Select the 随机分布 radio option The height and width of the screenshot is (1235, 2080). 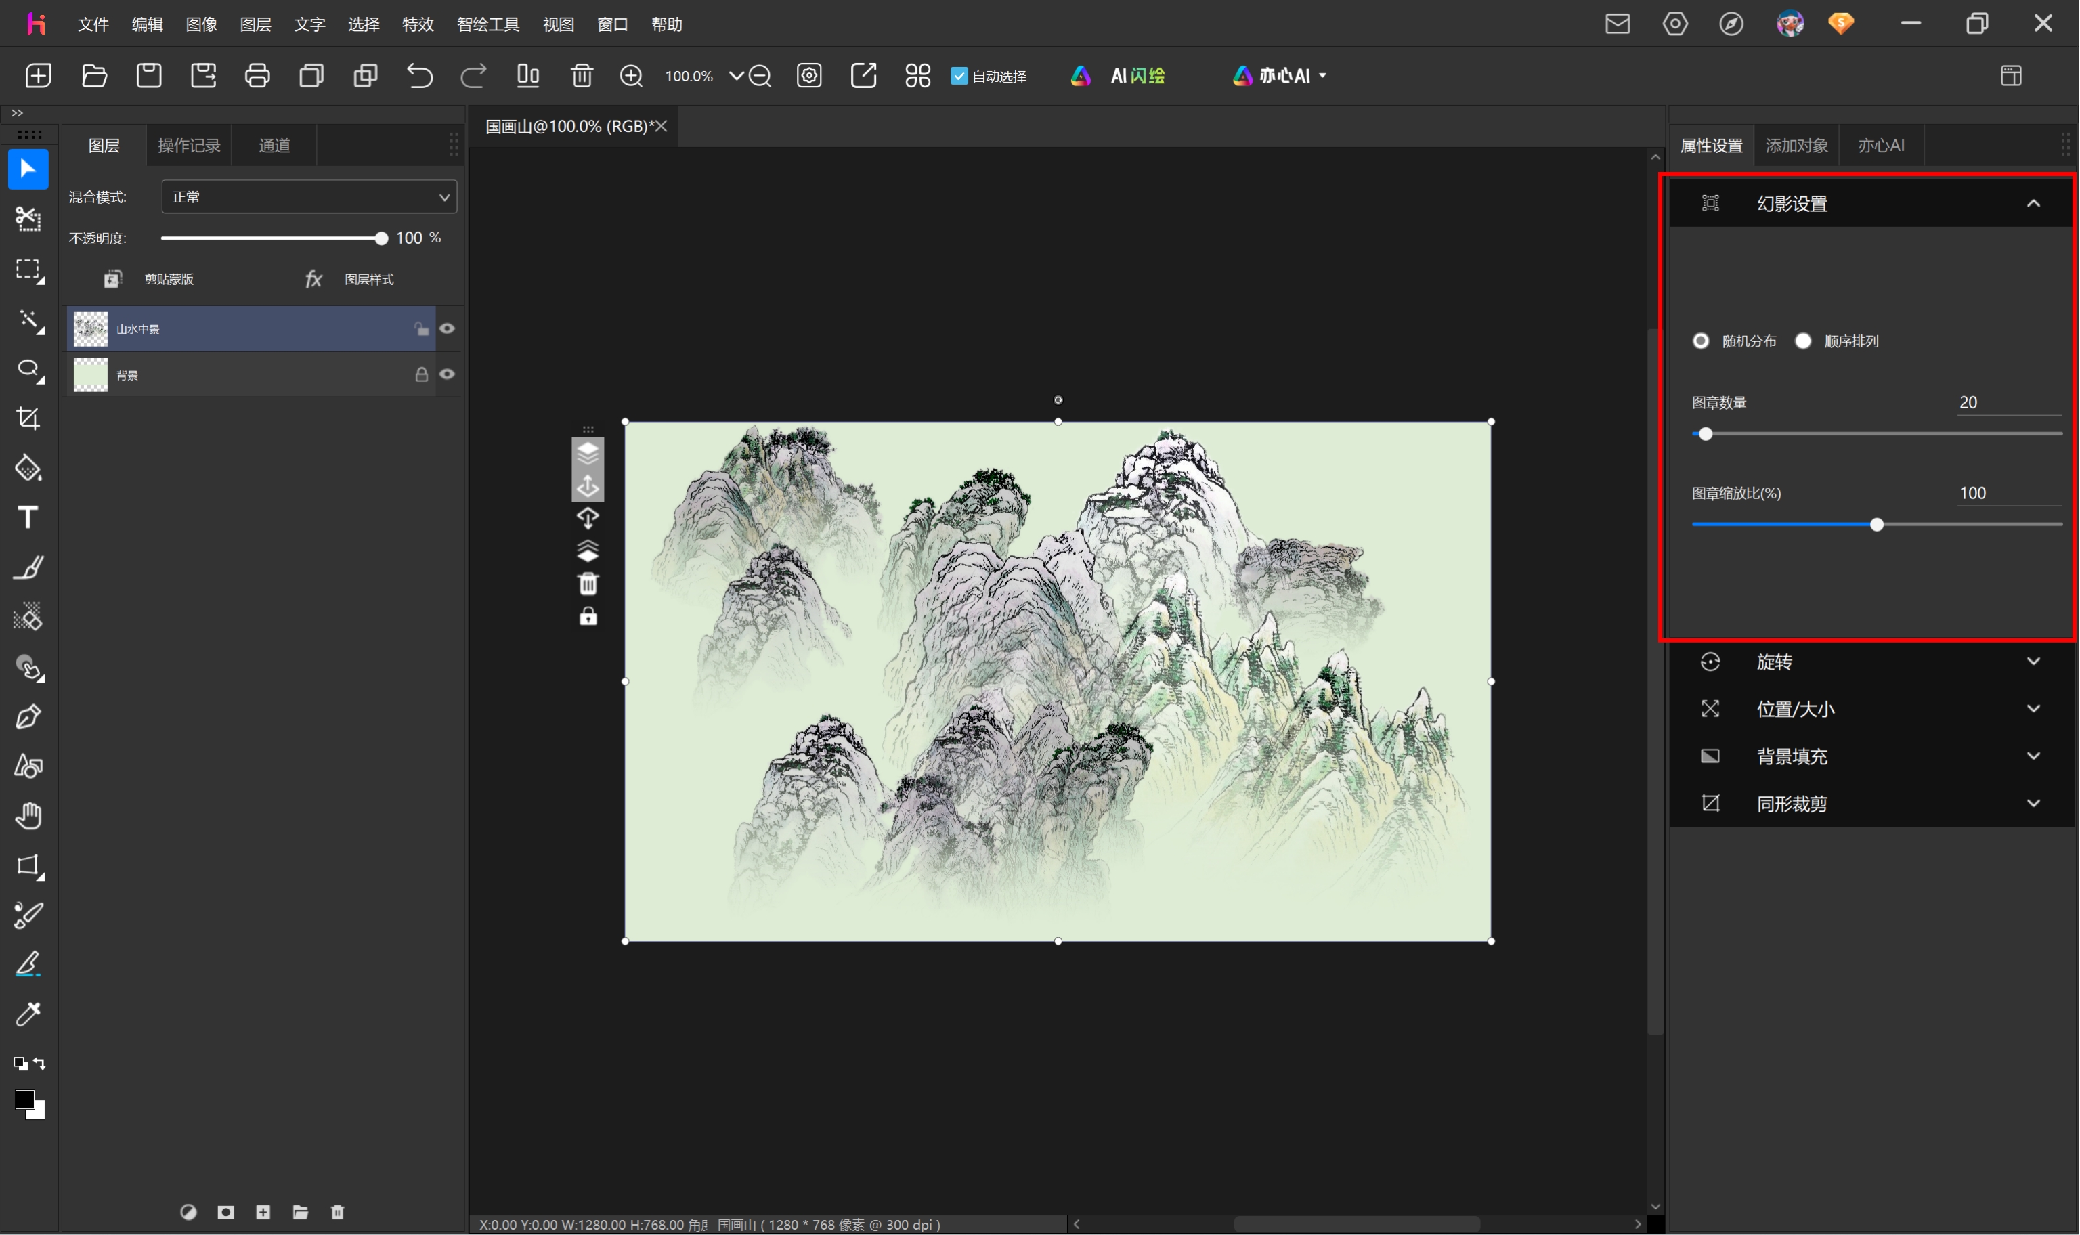point(1701,341)
